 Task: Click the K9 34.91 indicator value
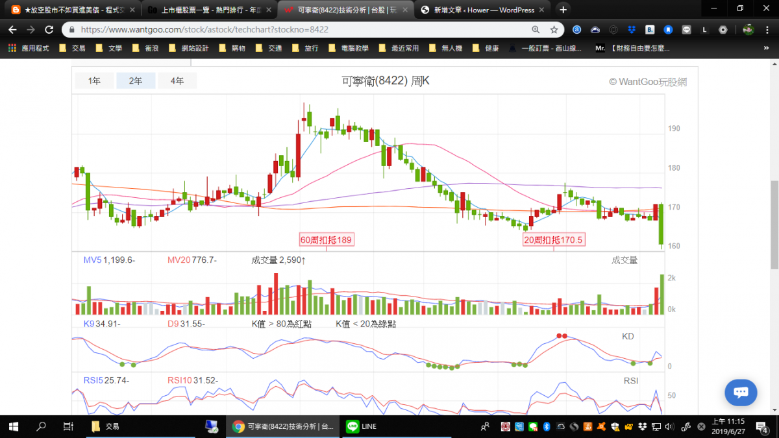[102, 324]
